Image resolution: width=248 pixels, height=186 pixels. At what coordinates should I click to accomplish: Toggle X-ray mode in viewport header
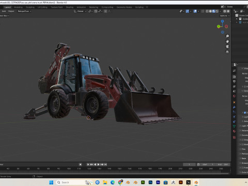click(203, 11)
